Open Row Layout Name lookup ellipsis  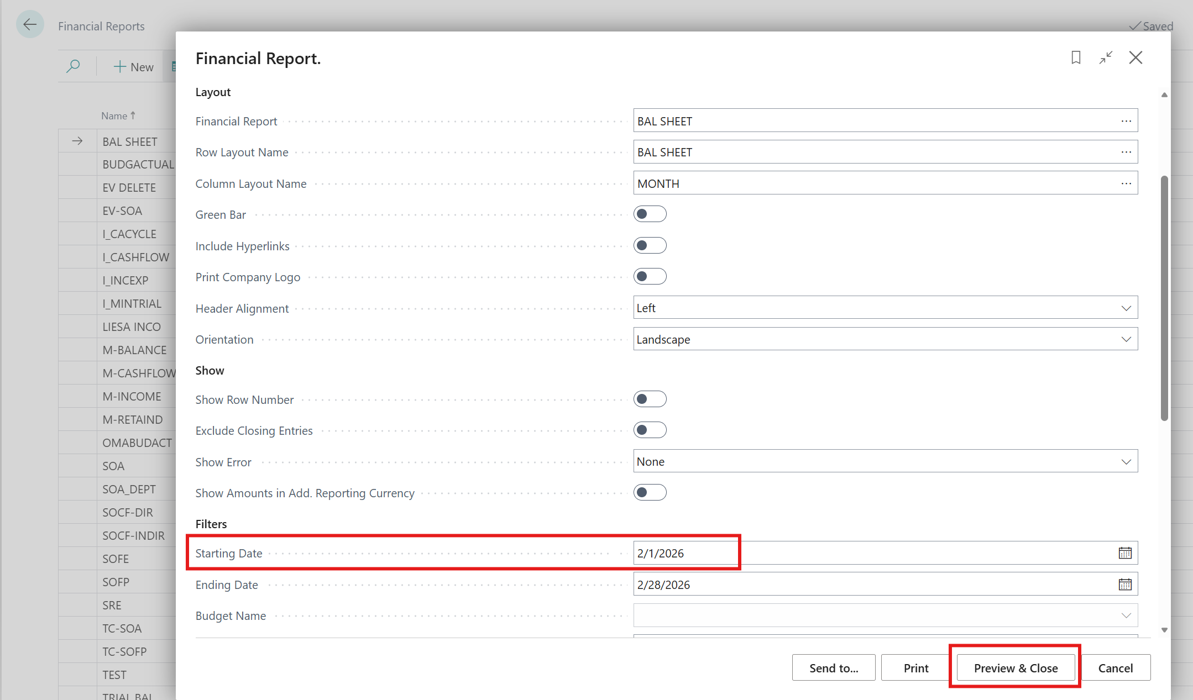tap(1126, 152)
